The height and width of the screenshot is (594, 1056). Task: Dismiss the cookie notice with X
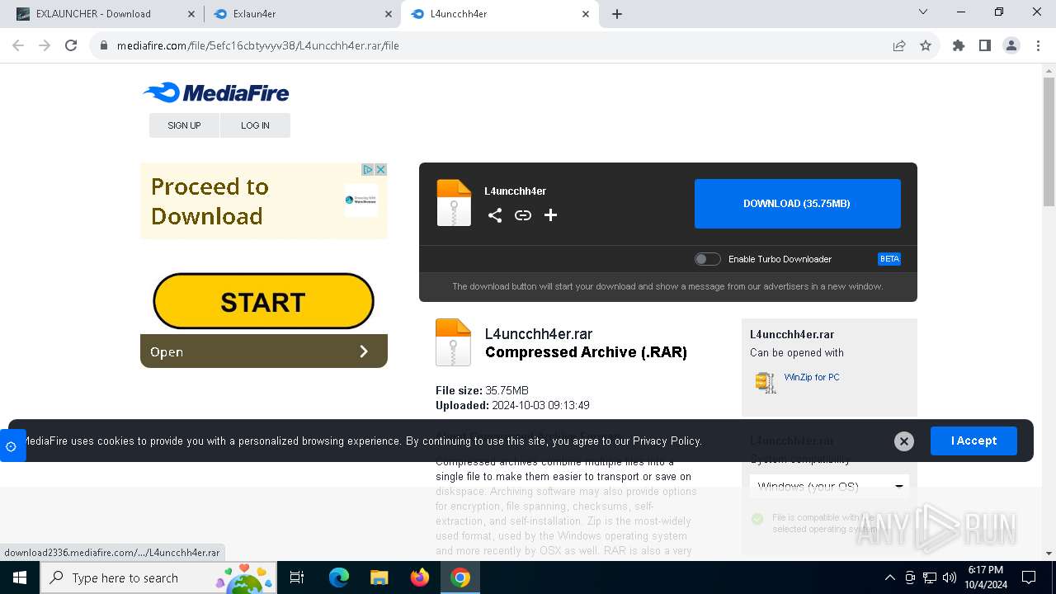tap(904, 441)
